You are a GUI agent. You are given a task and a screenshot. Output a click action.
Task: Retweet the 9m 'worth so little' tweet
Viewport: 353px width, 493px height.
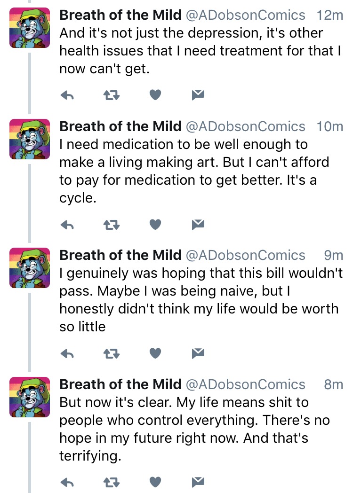click(x=112, y=354)
